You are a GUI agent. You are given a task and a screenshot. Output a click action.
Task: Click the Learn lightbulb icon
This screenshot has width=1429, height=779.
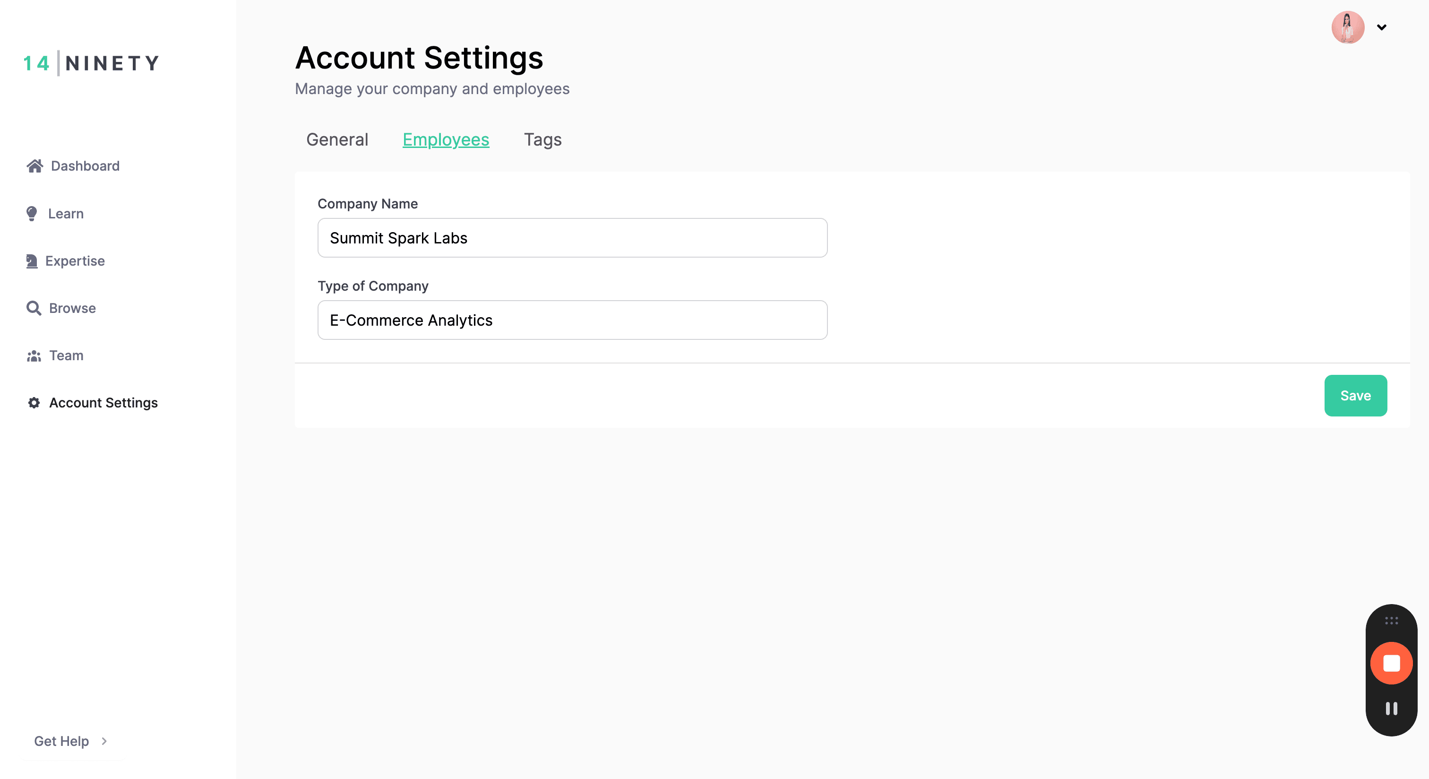pyautogui.click(x=32, y=214)
